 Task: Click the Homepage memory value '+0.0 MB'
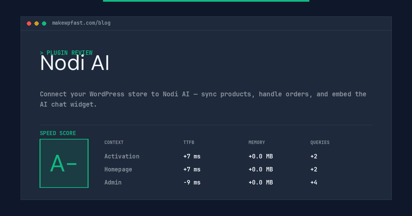point(261,169)
